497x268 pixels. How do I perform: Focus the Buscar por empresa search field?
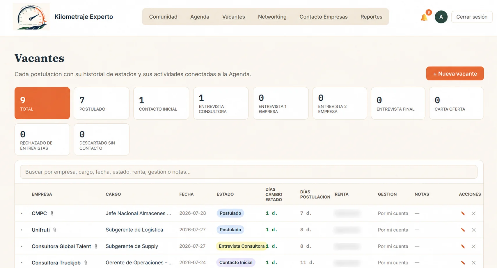tap(248, 172)
